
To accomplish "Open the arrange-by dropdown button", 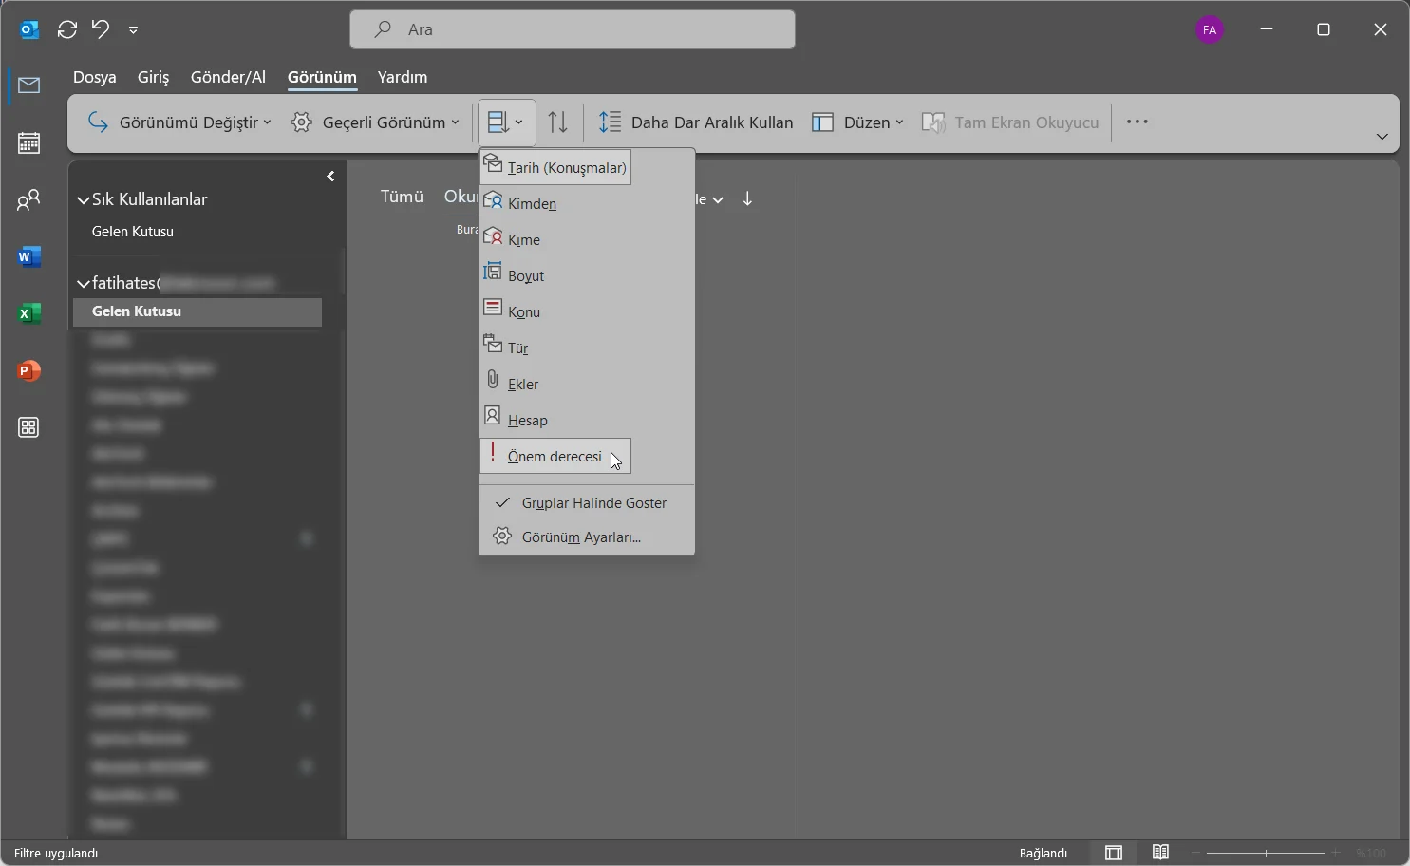I will tap(507, 122).
